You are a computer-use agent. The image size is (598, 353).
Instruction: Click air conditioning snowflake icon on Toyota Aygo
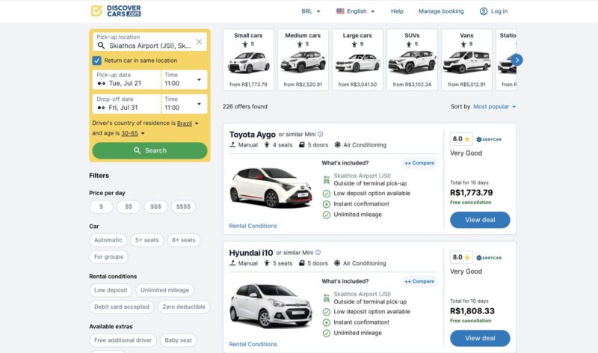338,145
